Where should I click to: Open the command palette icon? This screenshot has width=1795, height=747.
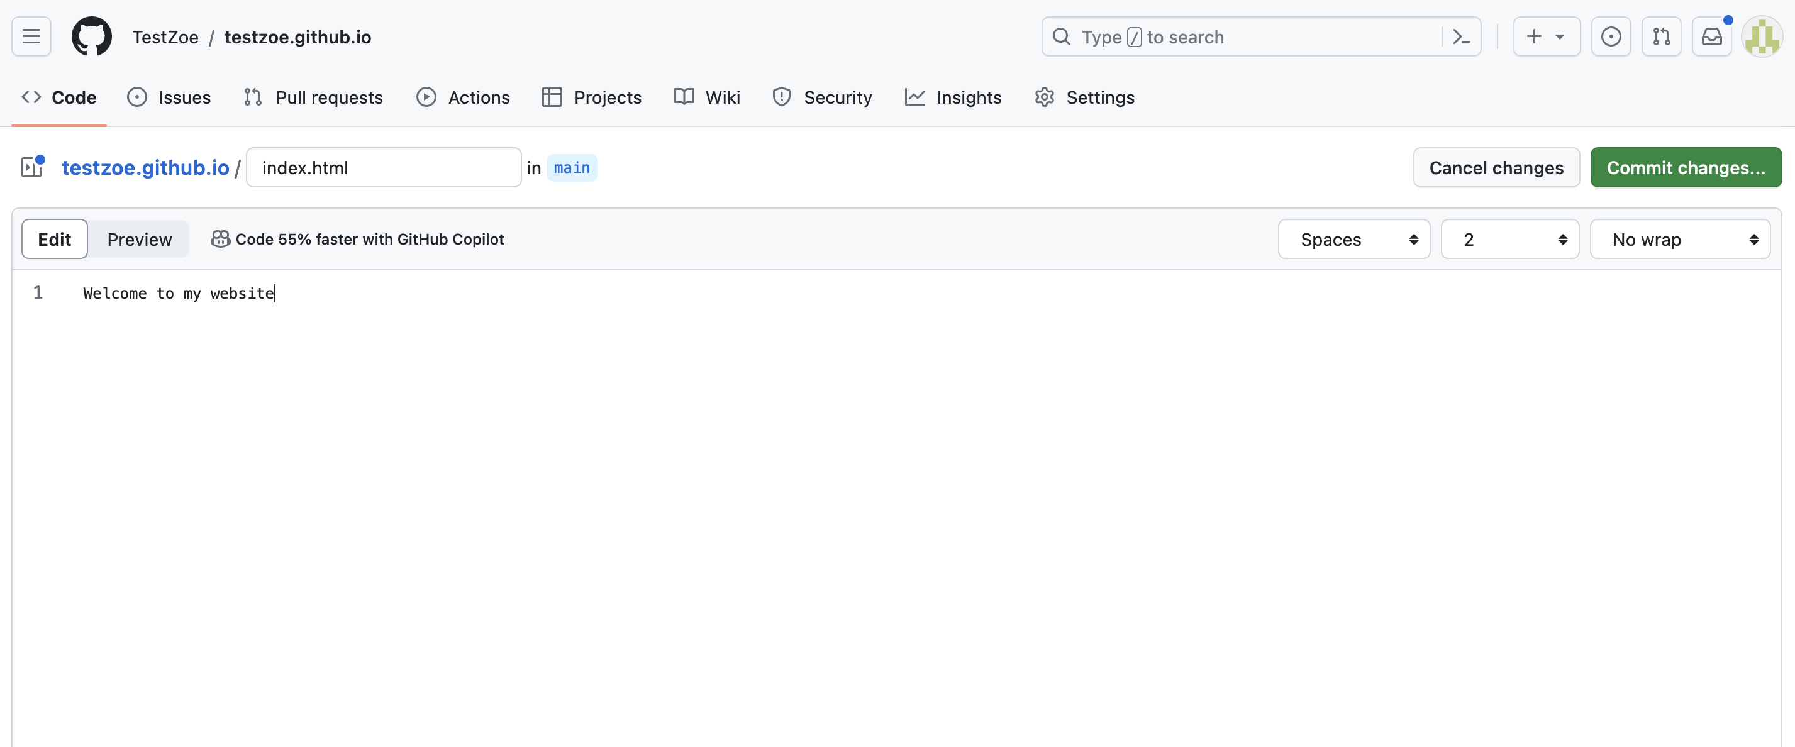click(1460, 36)
